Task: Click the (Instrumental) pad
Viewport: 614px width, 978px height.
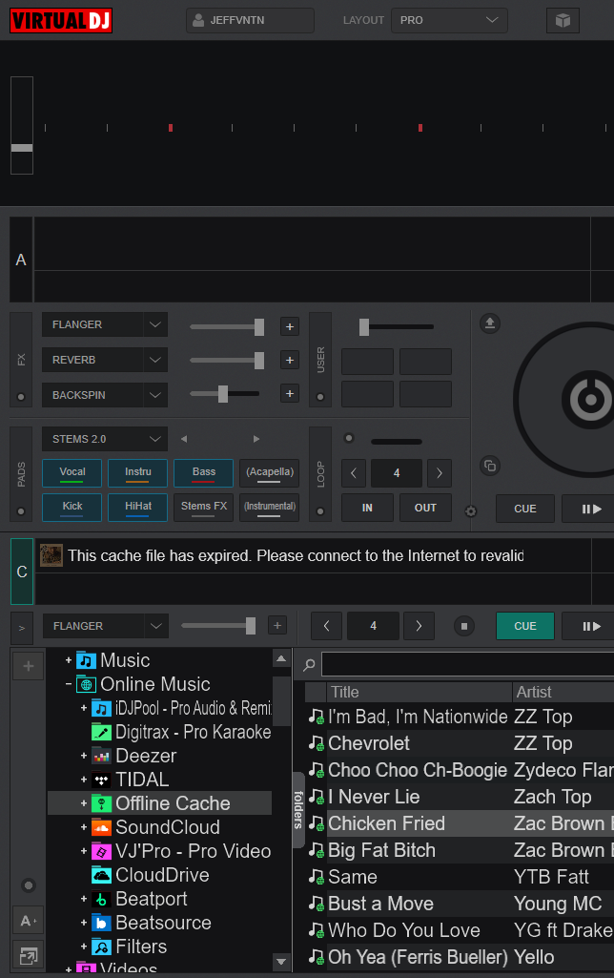Action: click(x=269, y=507)
